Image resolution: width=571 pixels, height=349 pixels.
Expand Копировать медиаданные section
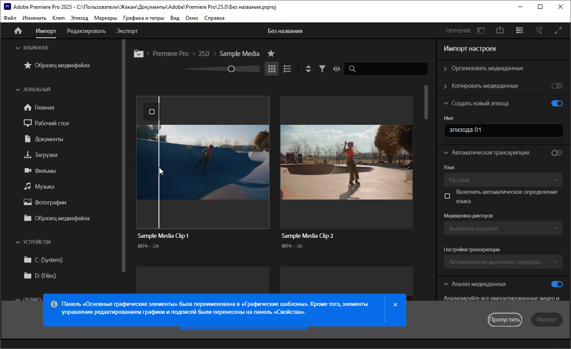tap(445, 86)
